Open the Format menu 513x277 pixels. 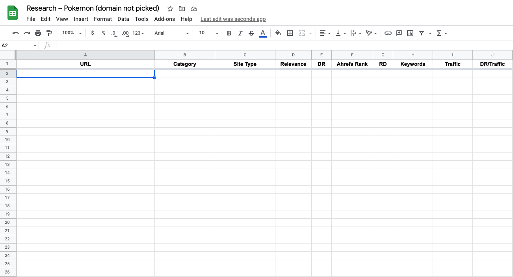pos(103,19)
